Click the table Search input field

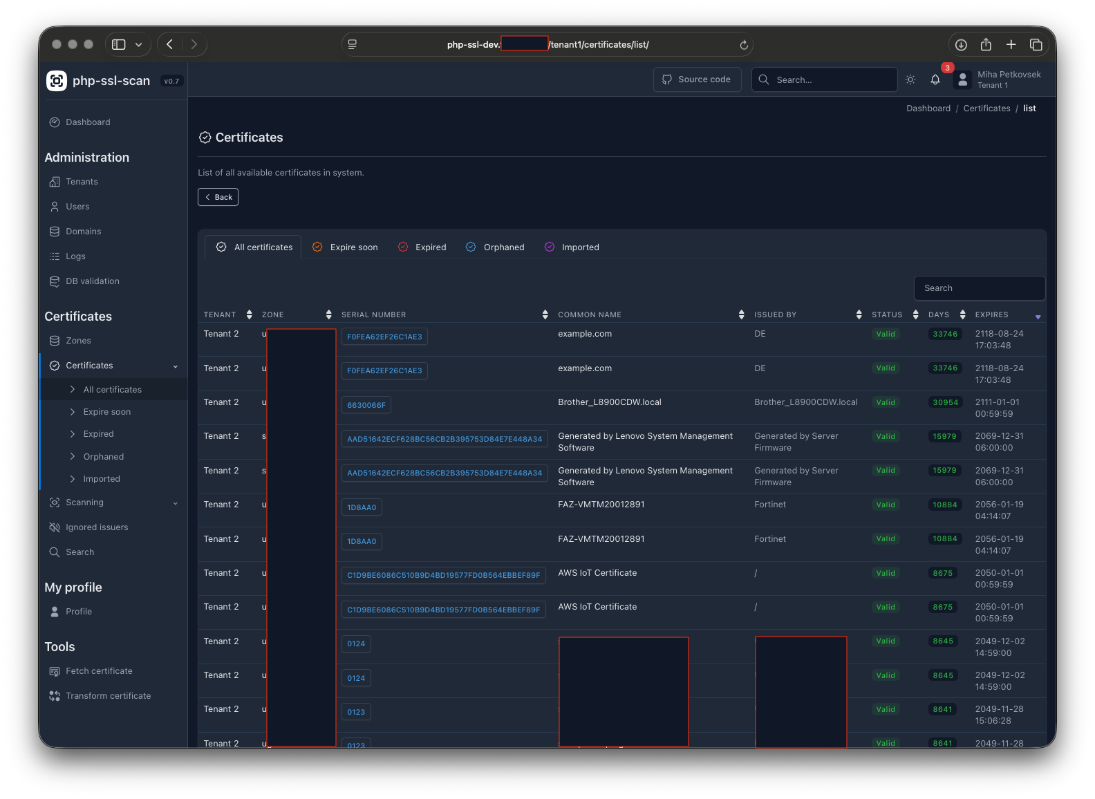[x=979, y=288]
